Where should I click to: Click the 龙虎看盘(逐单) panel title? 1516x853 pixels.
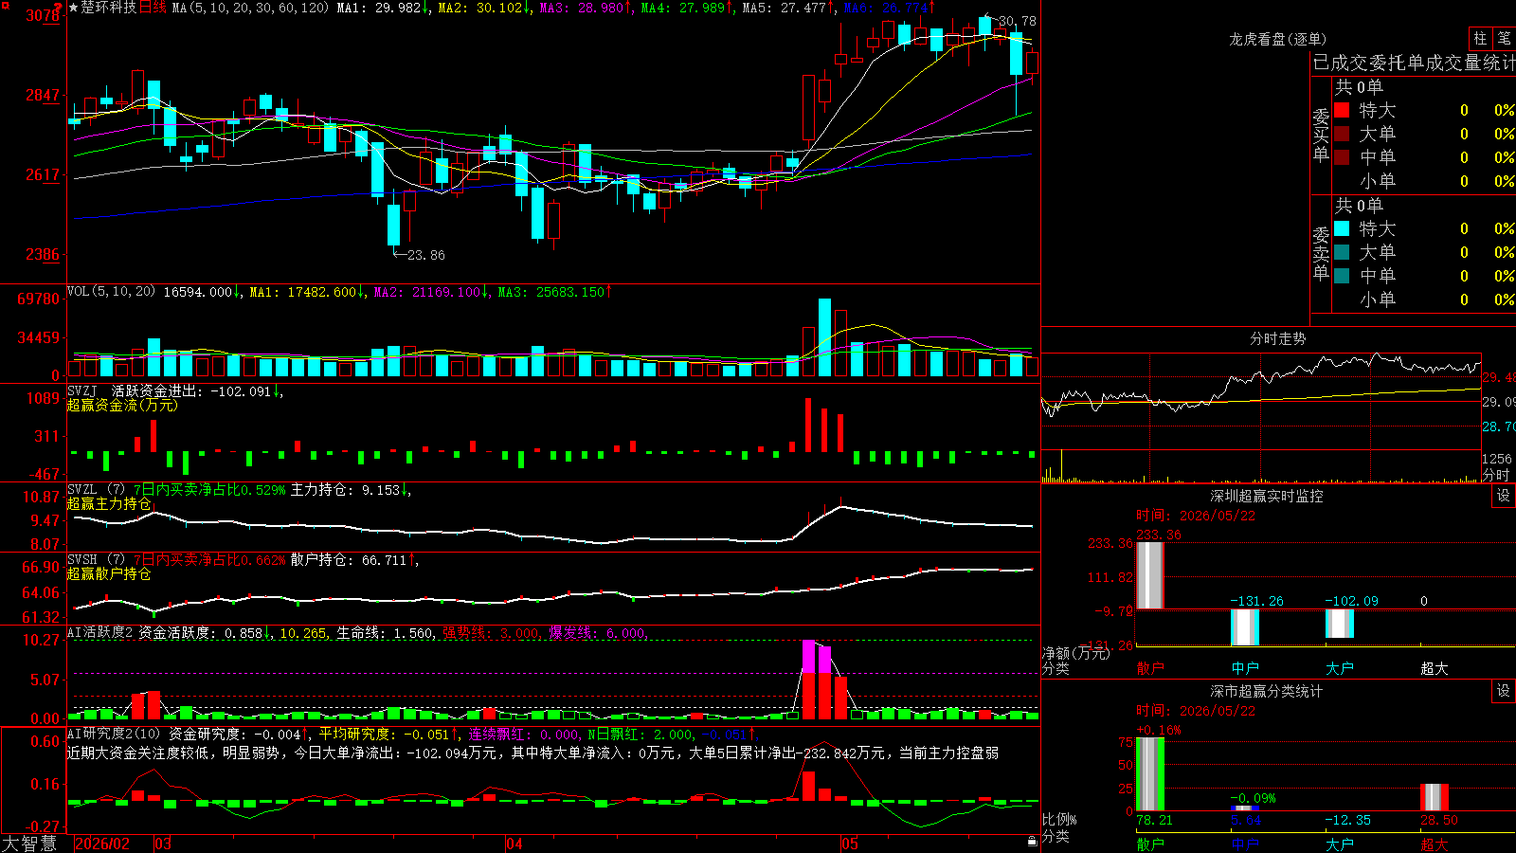[x=1277, y=39]
